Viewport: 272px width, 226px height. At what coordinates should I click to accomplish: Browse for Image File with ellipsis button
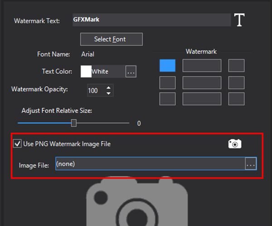[251, 164]
